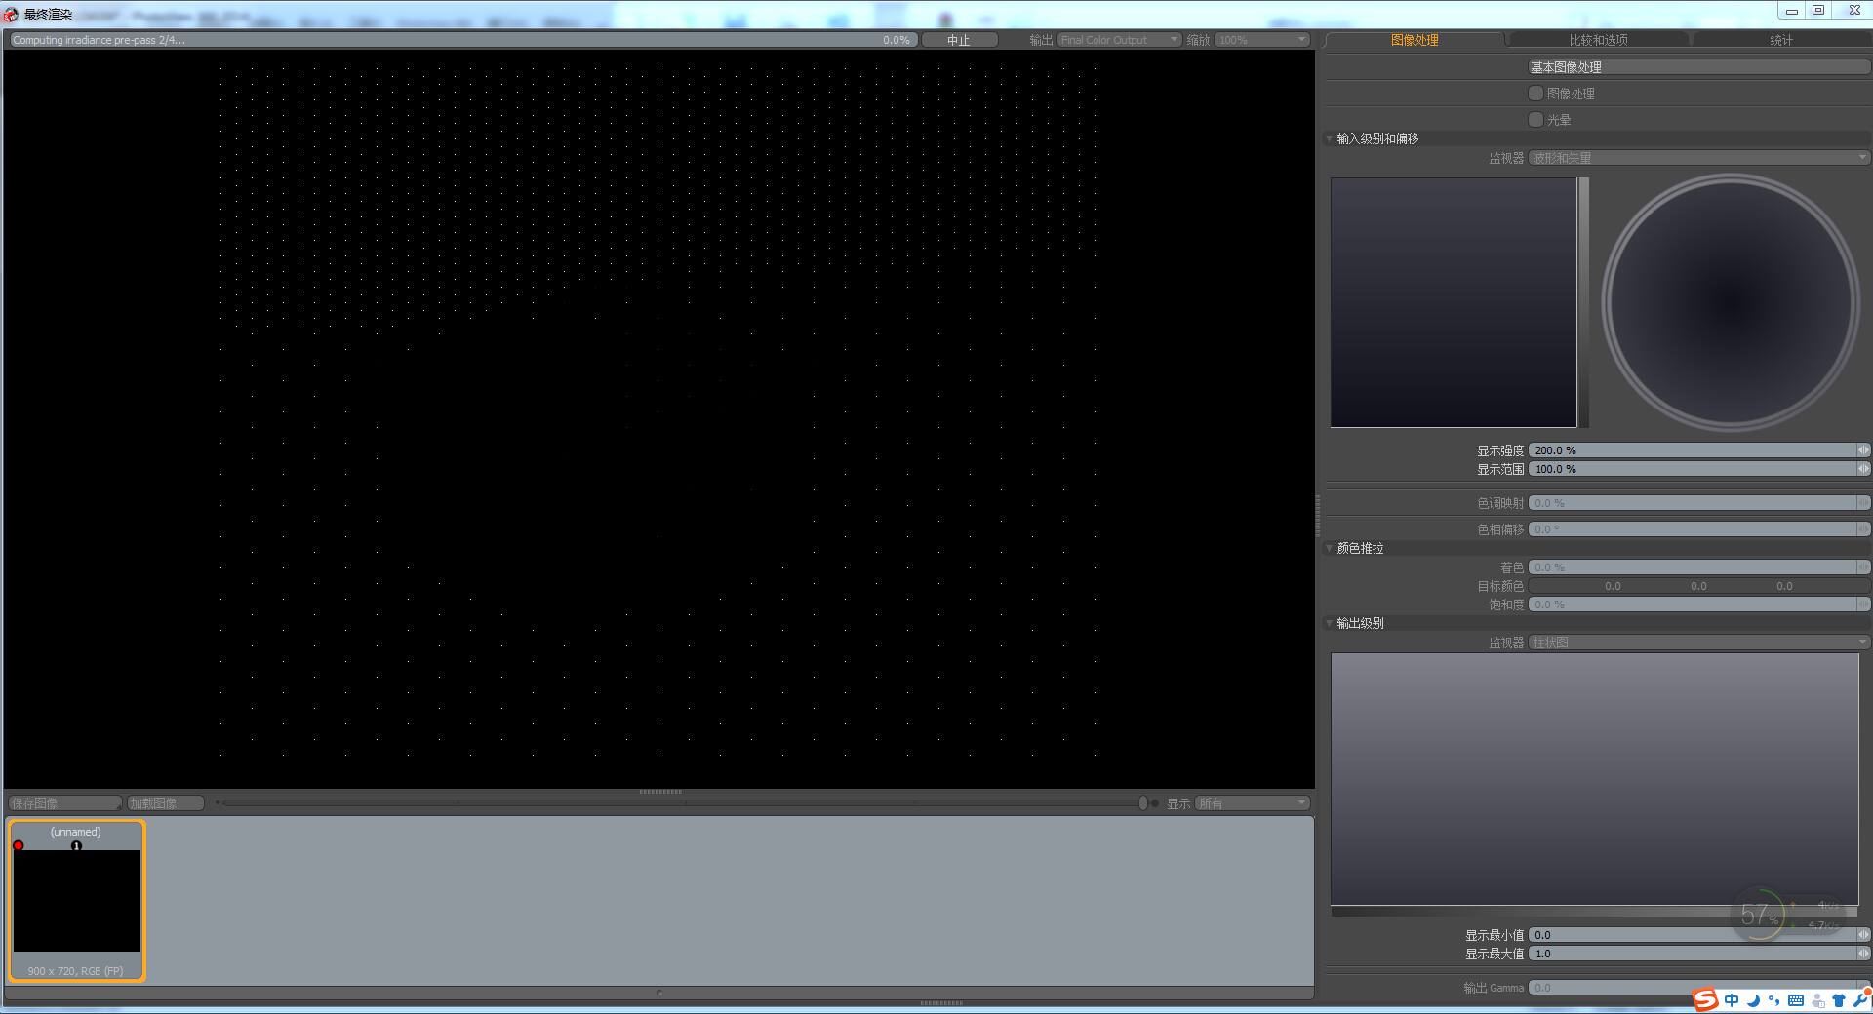The image size is (1873, 1014).
Task: Click the 'Computing irradiance pre-pass' status text
Action: [99, 40]
